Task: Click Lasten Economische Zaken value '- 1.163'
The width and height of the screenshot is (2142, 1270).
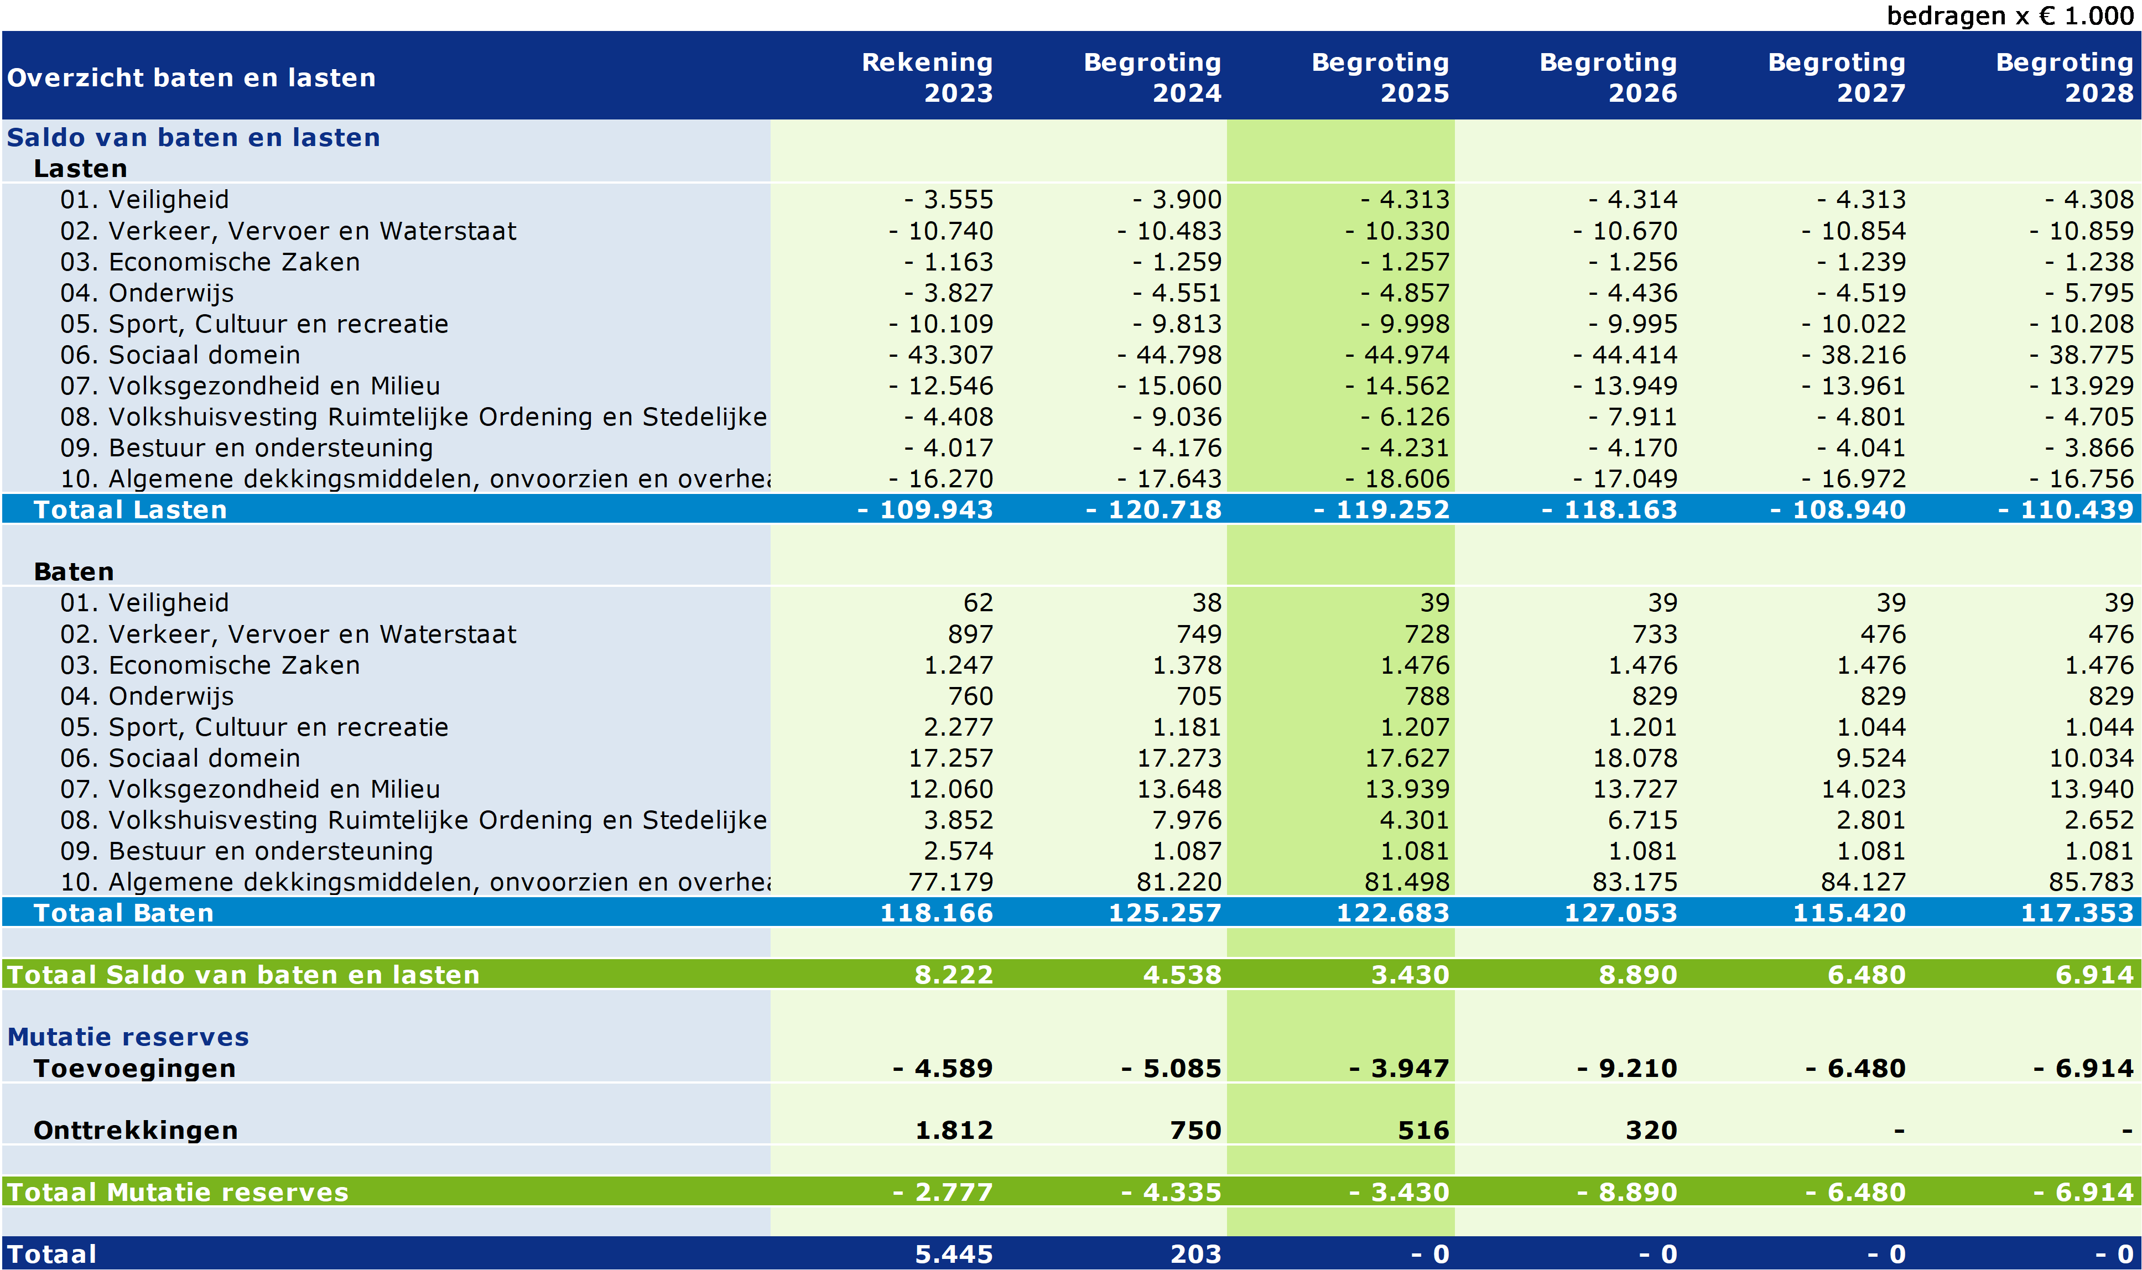Action: pyautogui.click(x=948, y=262)
